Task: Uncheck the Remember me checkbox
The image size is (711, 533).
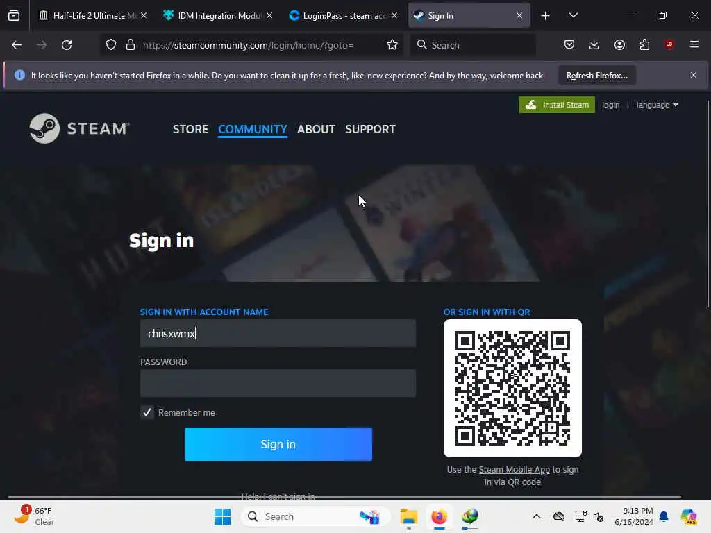Action: pos(147,412)
